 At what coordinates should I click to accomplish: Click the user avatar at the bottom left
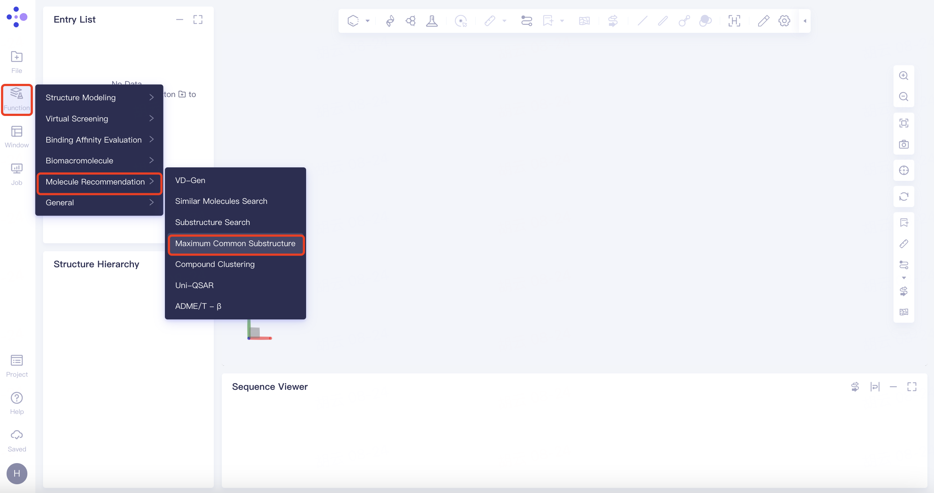point(16,473)
